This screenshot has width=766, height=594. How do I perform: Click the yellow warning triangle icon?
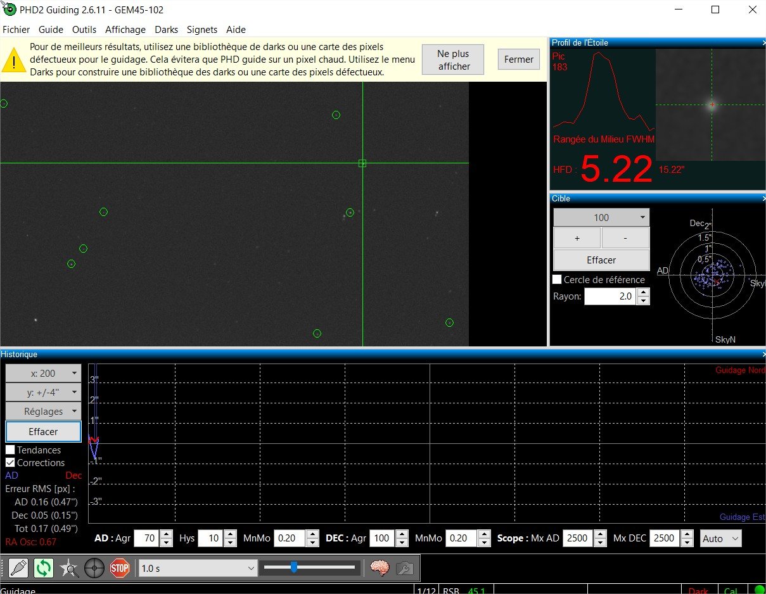click(x=13, y=60)
